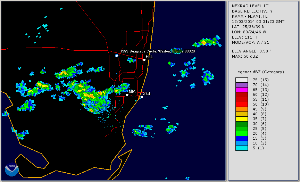This screenshot has height=182, width=300.
Task: Select the 65 dBZ magenta legend swatch
Action: point(242,90)
